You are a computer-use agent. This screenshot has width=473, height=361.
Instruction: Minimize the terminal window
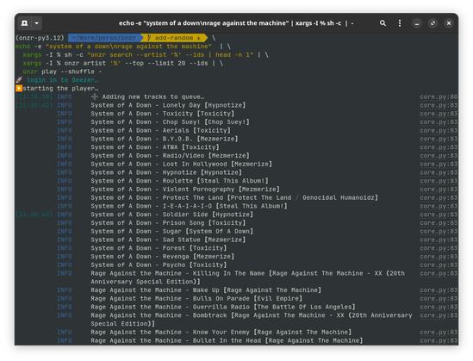417,23
